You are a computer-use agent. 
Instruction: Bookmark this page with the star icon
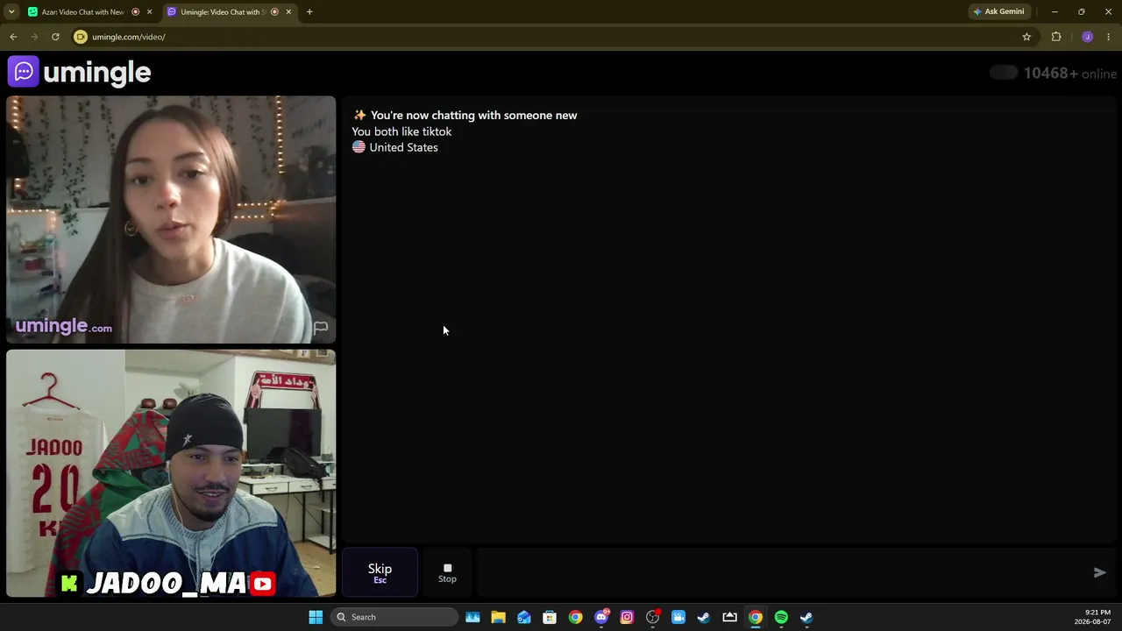coord(1026,37)
